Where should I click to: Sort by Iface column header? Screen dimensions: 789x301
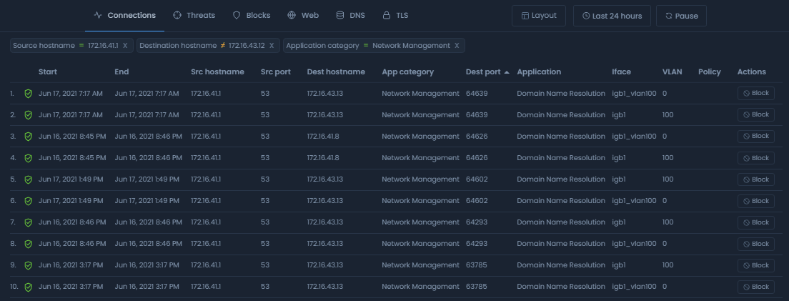pyautogui.click(x=622, y=72)
